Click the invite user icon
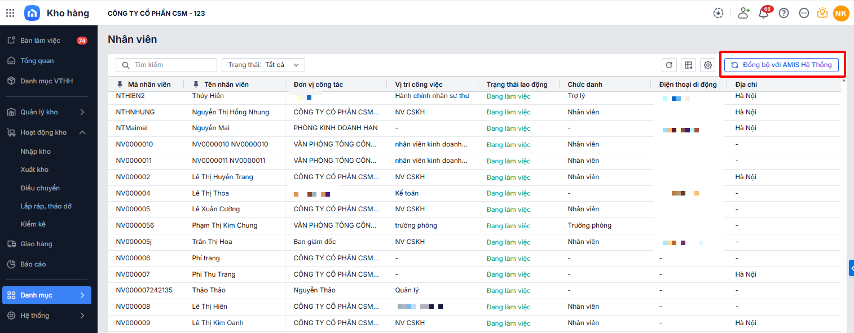This screenshot has width=854, height=333. point(743,13)
